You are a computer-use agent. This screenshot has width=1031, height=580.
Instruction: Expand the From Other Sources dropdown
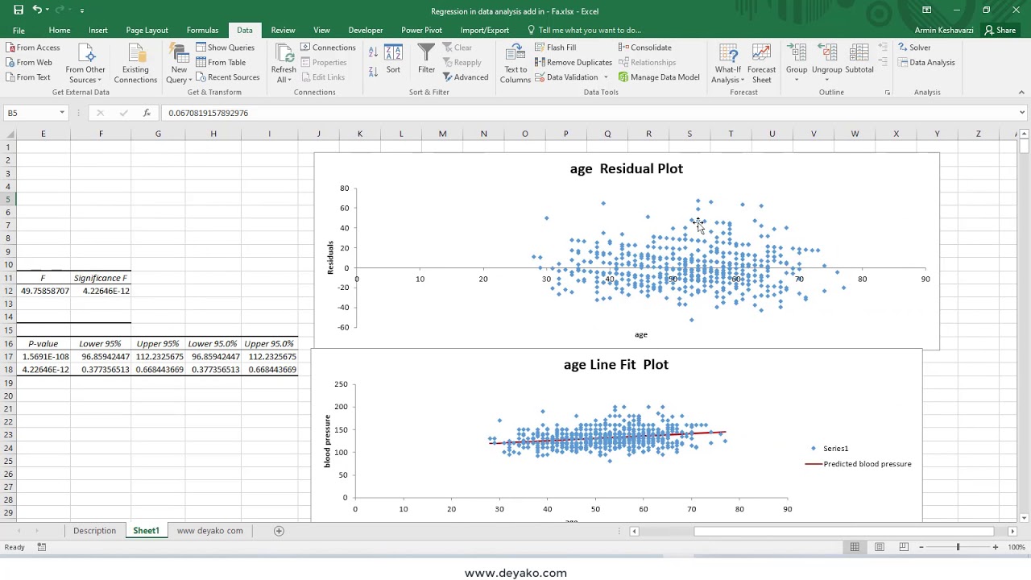point(85,74)
